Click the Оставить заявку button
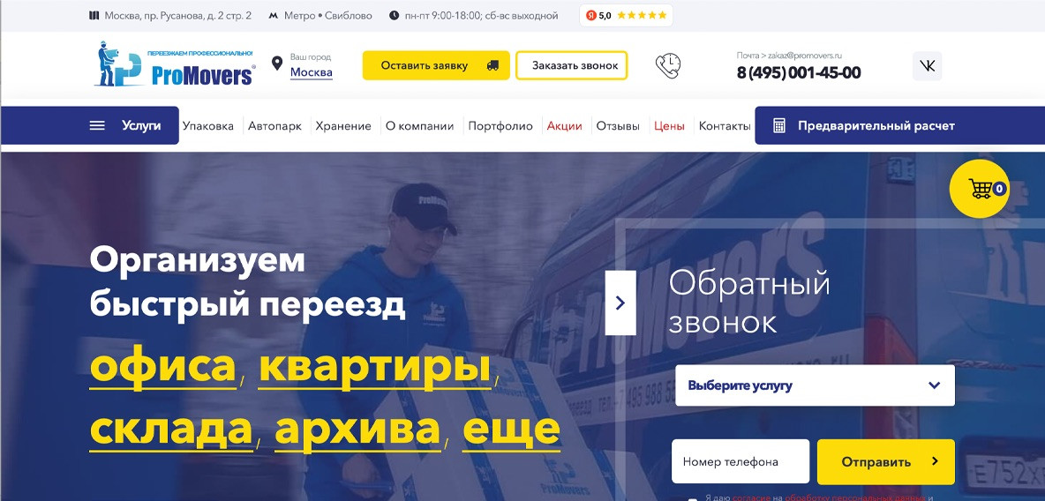 pyautogui.click(x=436, y=65)
